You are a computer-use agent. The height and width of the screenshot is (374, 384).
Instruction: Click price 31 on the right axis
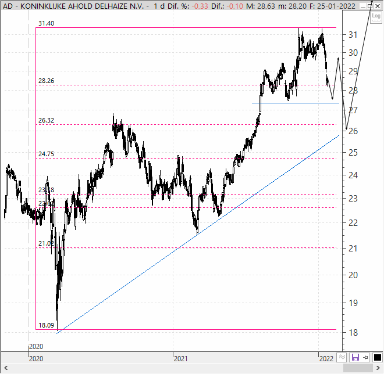353,34
